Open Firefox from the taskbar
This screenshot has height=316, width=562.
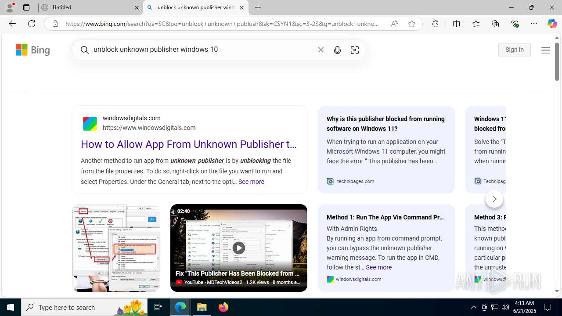click(223, 307)
